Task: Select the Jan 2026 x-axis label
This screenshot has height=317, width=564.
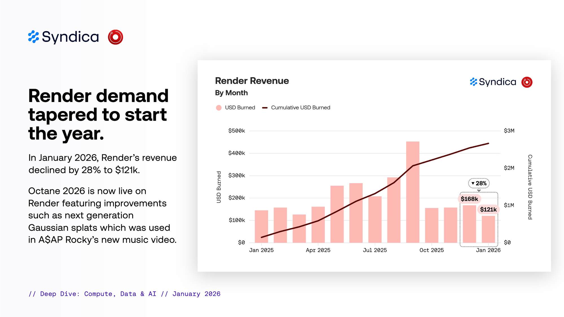Action: pyautogui.click(x=488, y=250)
